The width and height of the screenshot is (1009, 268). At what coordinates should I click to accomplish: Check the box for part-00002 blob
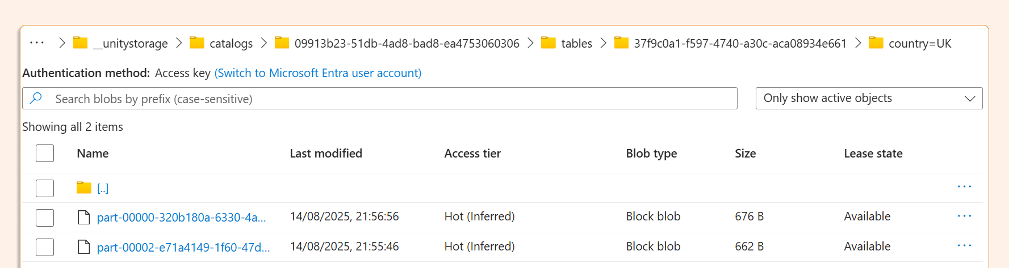point(45,247)
